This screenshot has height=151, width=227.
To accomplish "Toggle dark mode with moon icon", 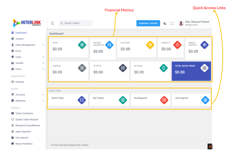I will (165, 23).
